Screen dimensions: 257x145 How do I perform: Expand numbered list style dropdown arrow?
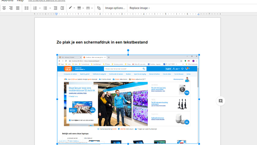[40, 8]
